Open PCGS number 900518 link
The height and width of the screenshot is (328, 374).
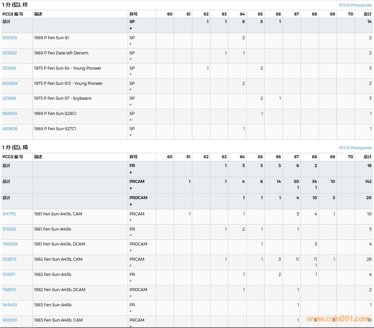click(x=9, y=38)
